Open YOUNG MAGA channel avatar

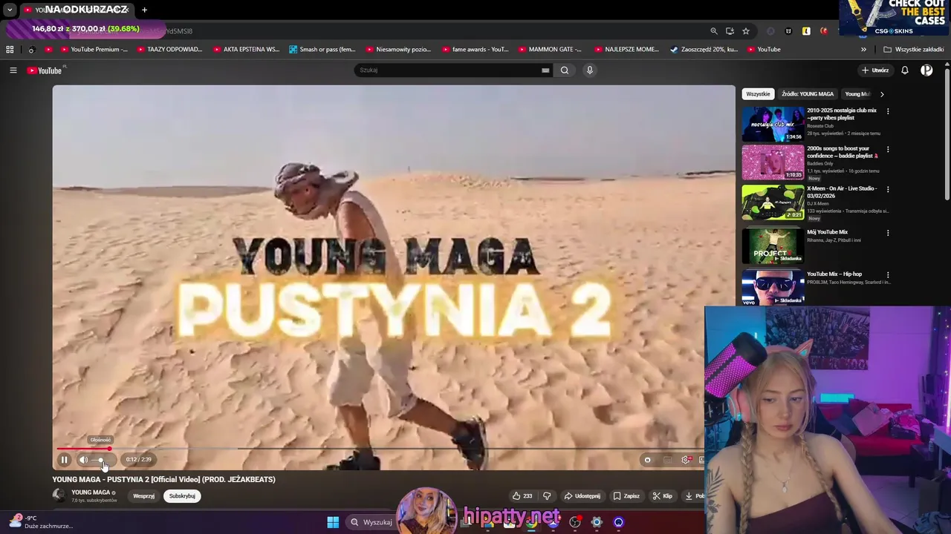click(59, 495)
